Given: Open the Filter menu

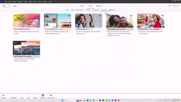Looking at the screenshot, I should click(35, 2).
